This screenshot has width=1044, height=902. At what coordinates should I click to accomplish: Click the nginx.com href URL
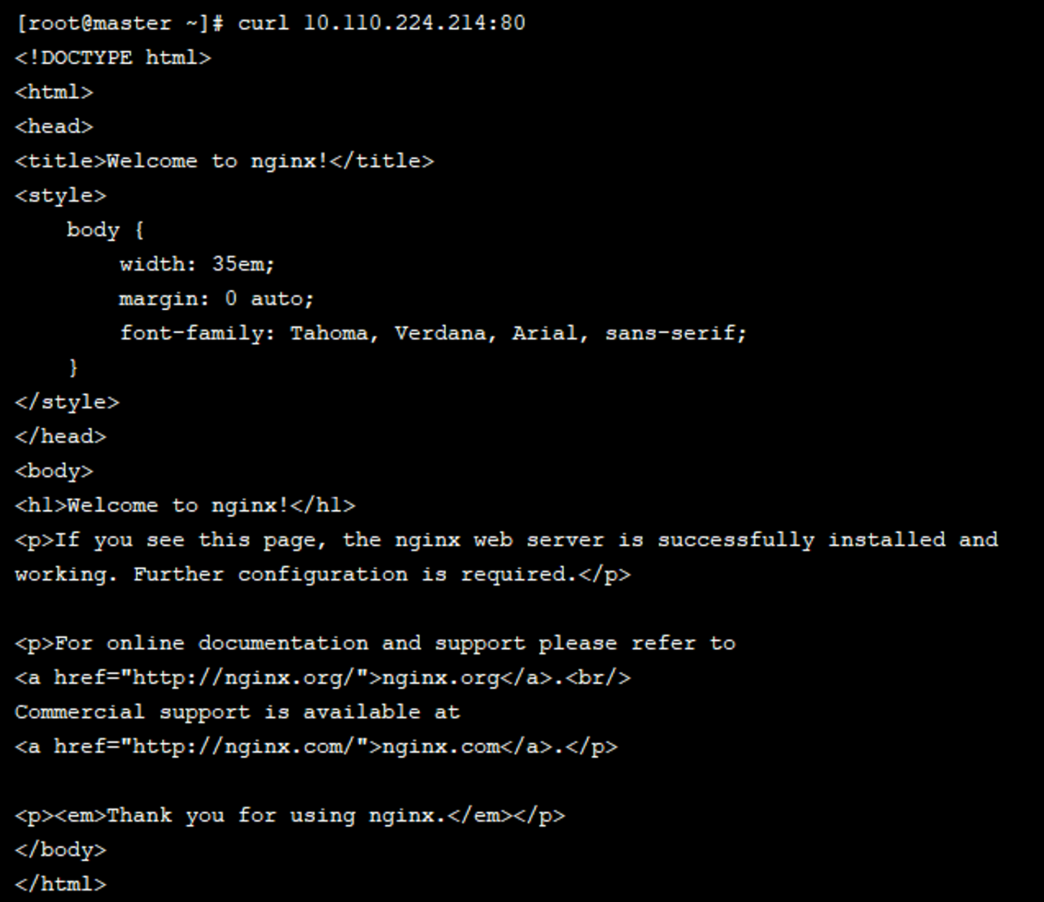(x=244, y=747)
